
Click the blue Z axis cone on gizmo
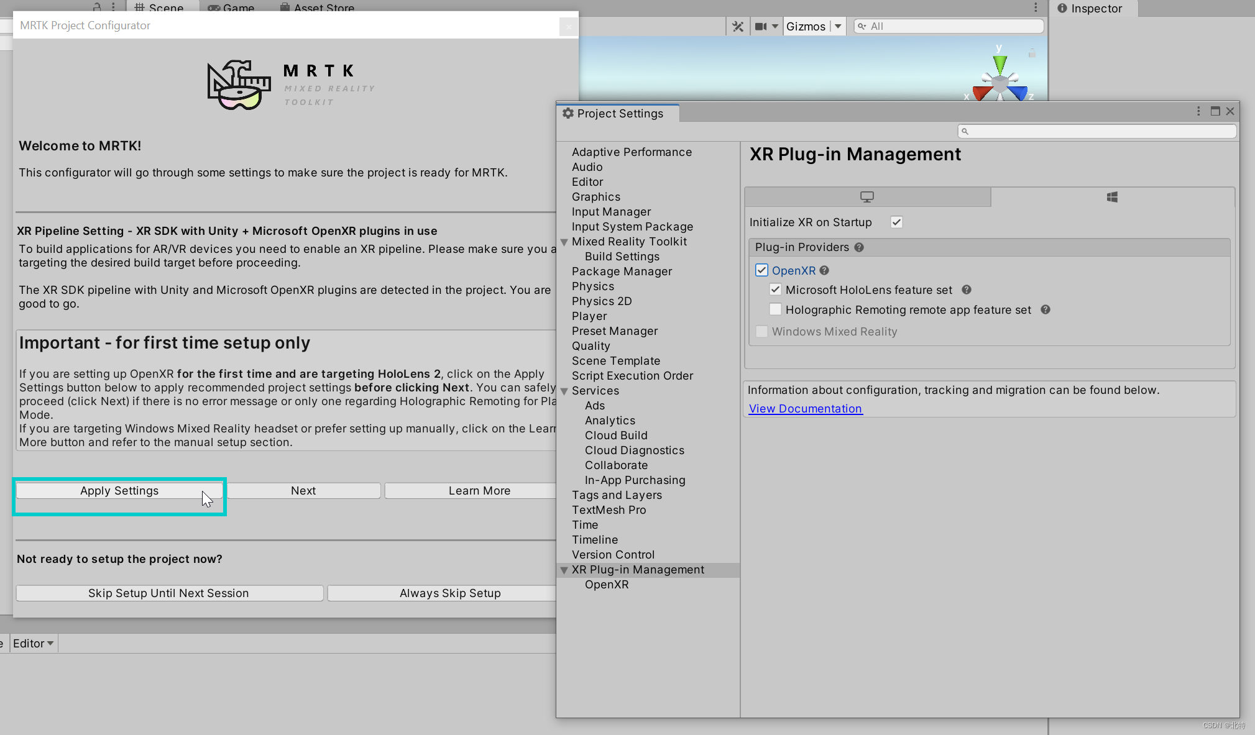pos(1018,93)
